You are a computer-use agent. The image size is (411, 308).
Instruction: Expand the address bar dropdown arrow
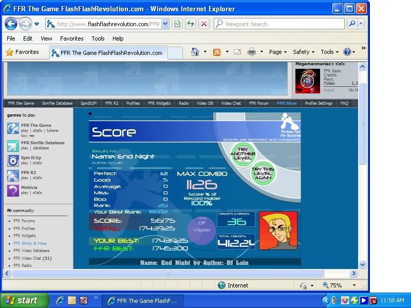pyautogui.click(x=165, y=24)
